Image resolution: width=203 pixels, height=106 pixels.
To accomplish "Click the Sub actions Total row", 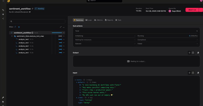I will 136,31.
